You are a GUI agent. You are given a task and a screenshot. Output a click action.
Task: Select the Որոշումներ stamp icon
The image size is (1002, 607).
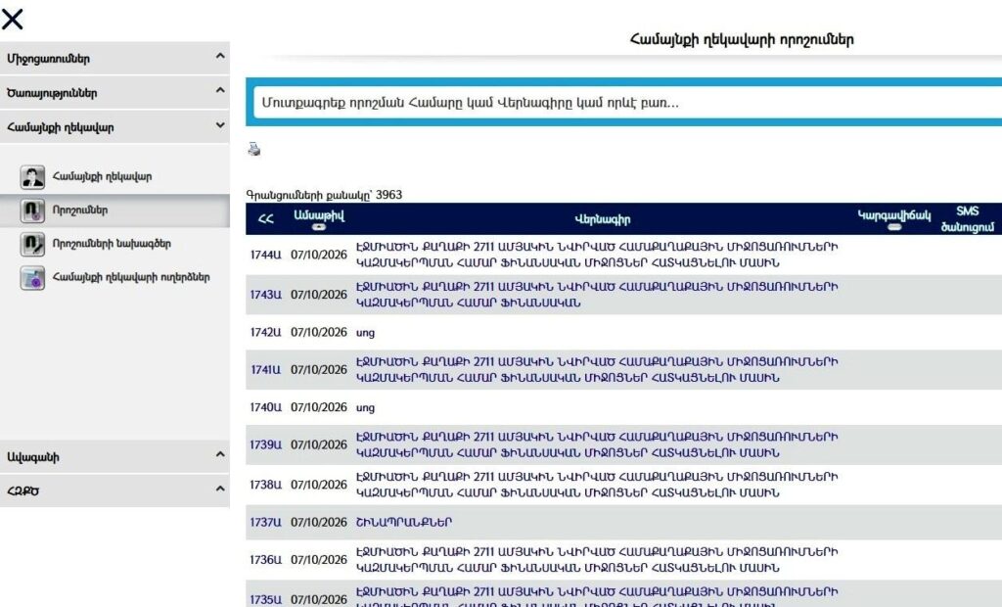pos(32,210)
